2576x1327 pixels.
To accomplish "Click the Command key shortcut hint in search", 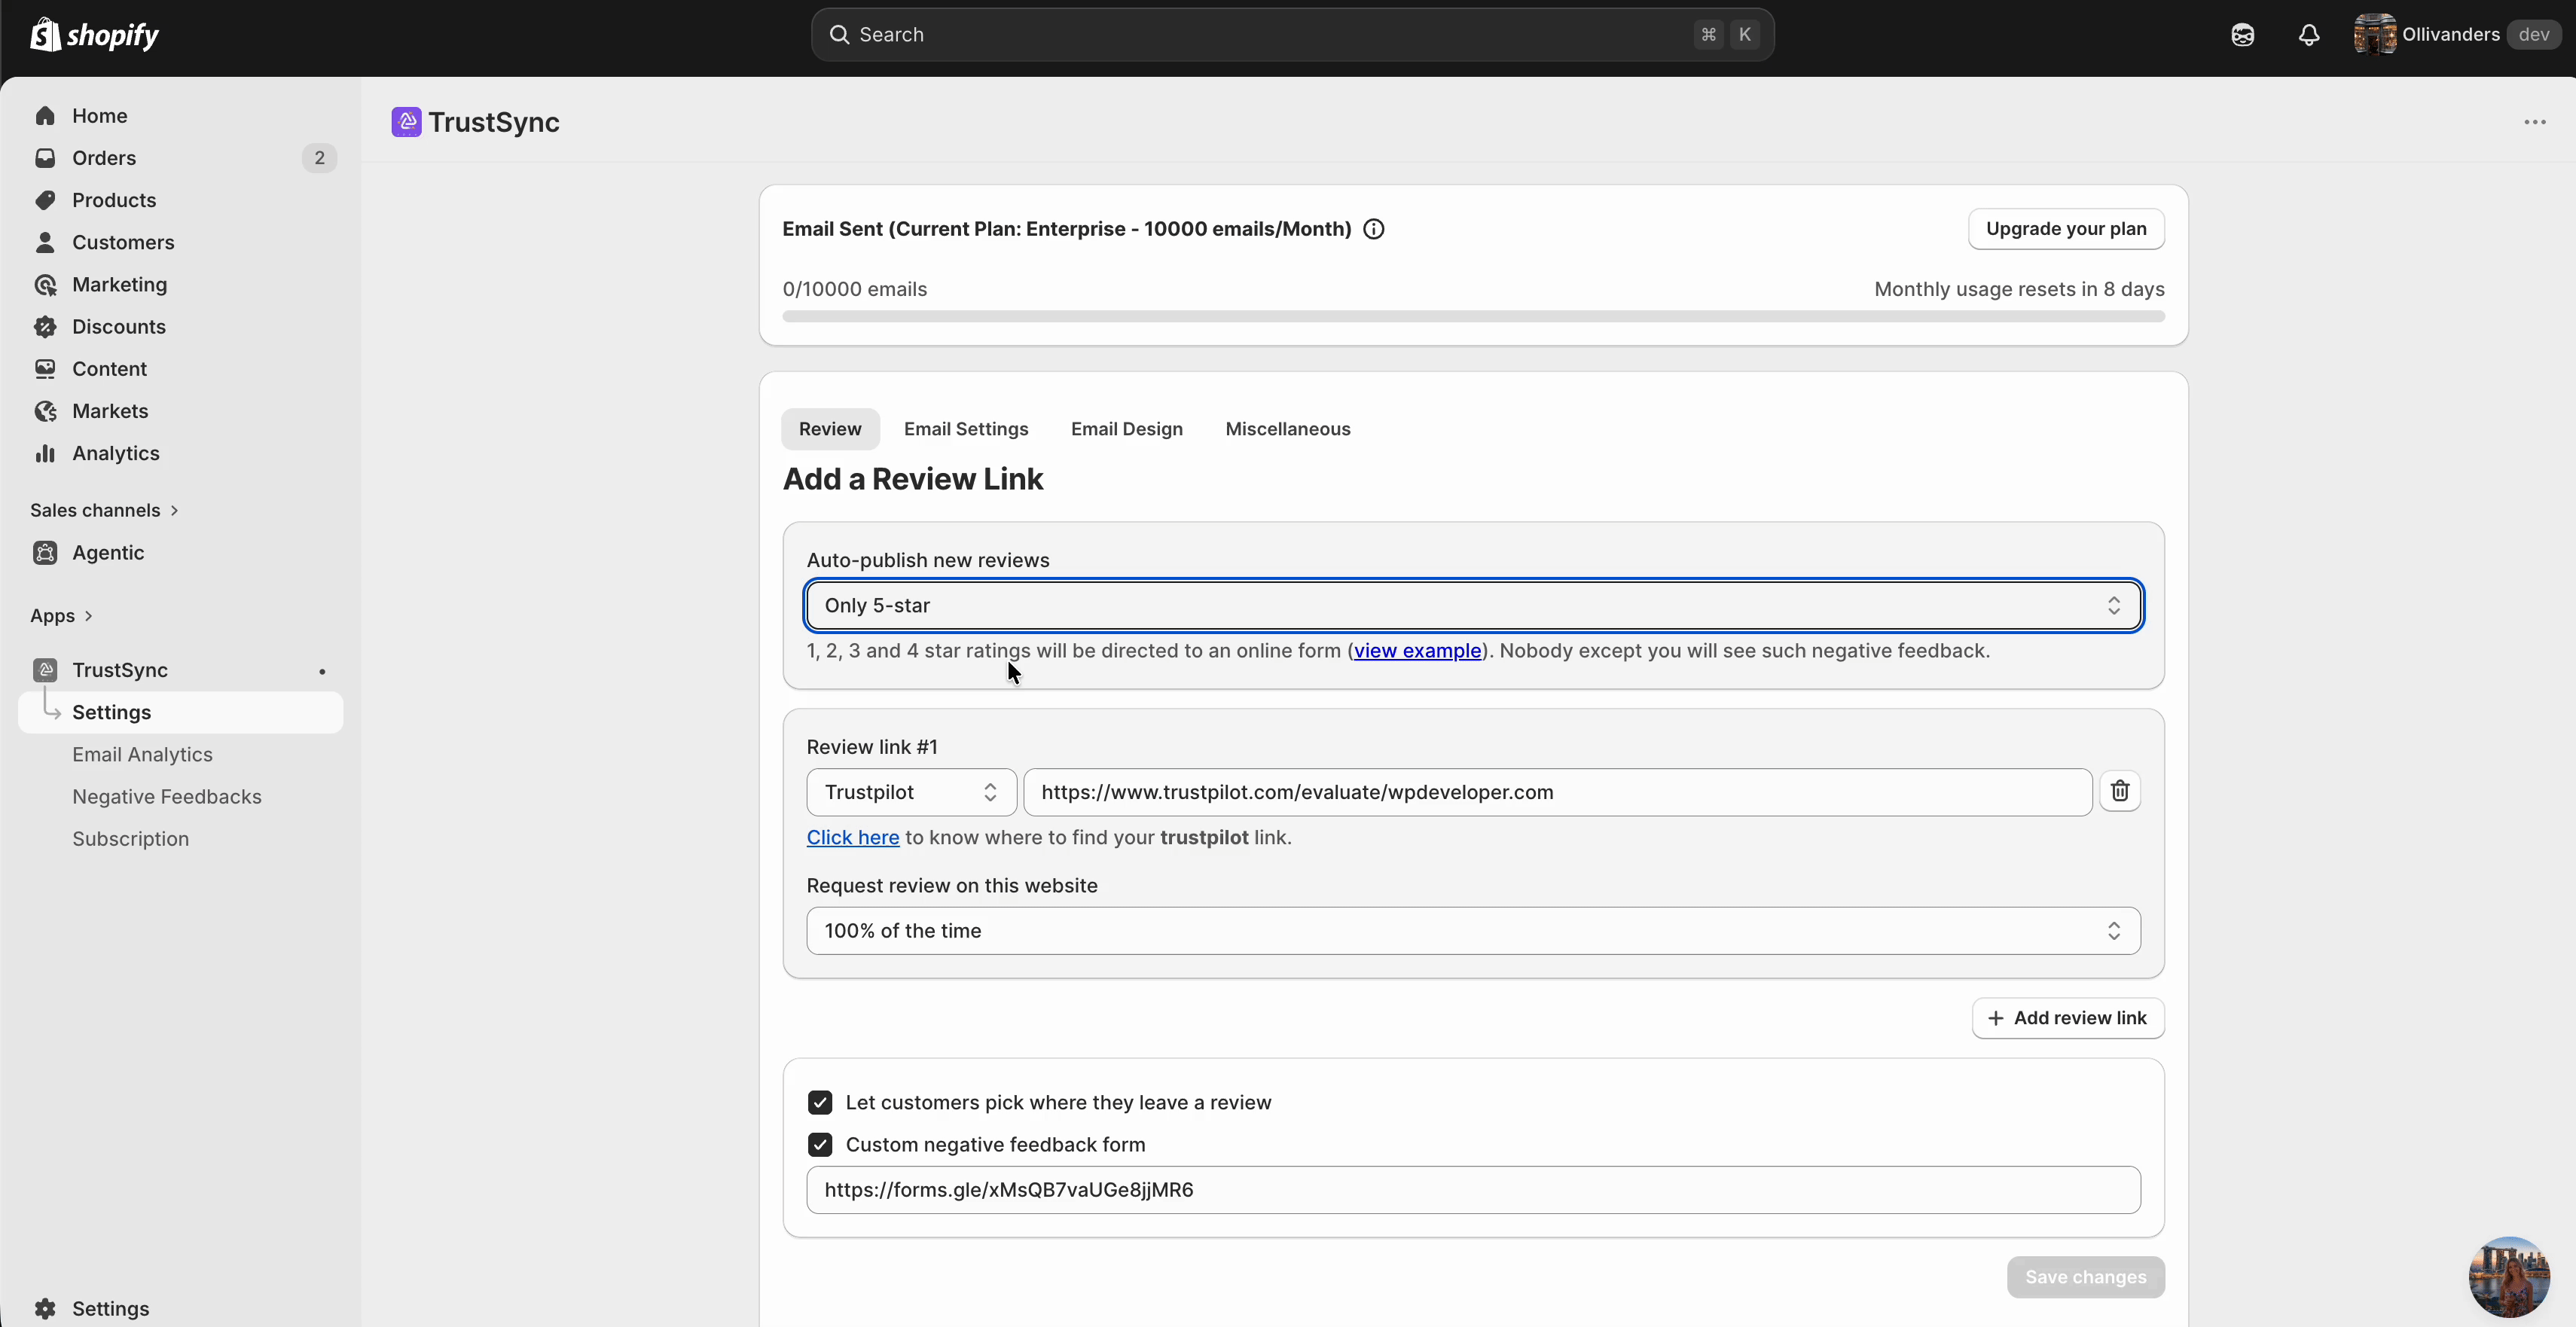I will (1708, 35).
